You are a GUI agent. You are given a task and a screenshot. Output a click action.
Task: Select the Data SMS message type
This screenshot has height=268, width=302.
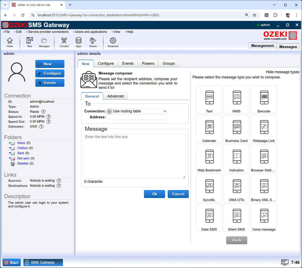(209, 218)
